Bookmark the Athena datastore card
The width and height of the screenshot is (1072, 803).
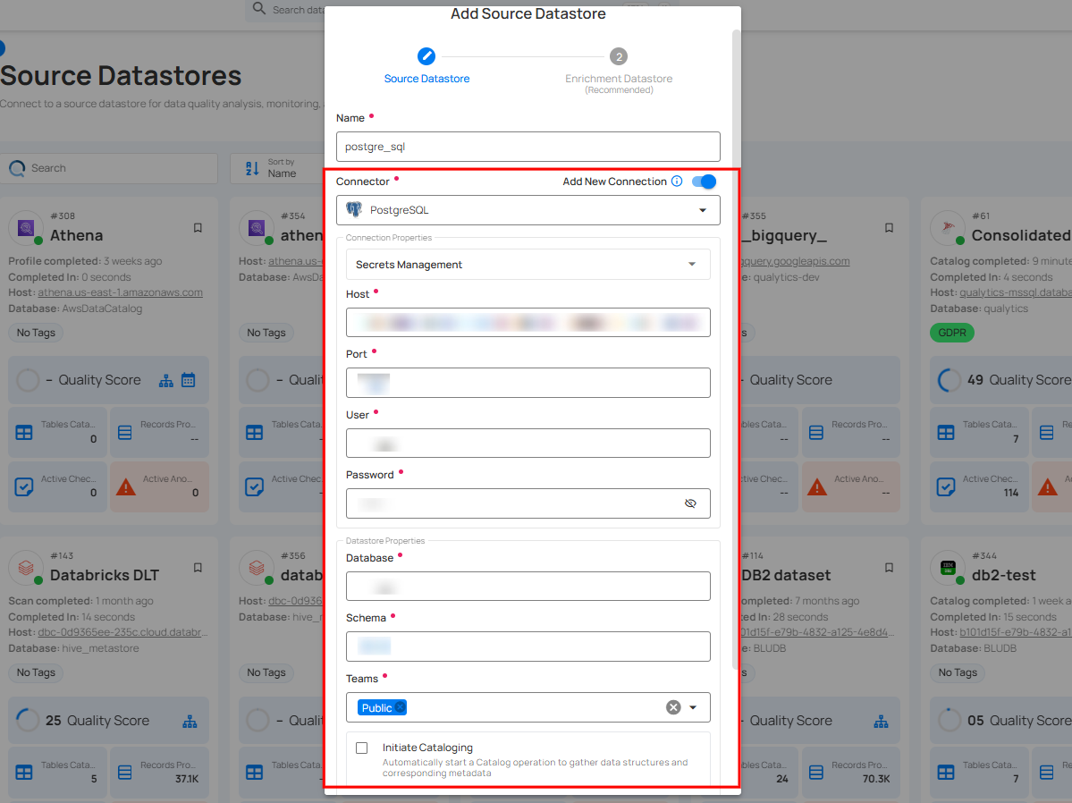(x=198, y=227)
